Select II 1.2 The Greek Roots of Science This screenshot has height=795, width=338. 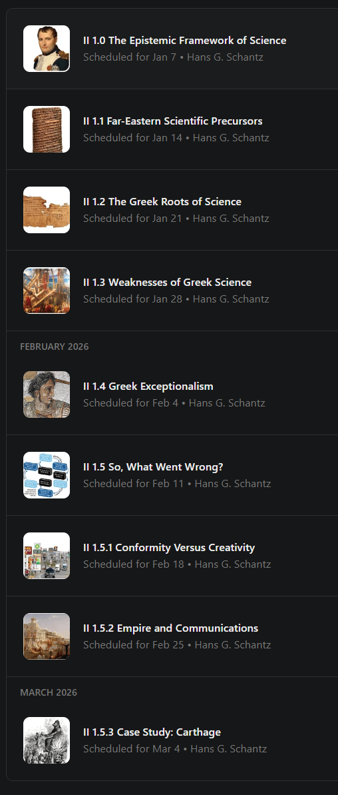(x=162, y=202)
